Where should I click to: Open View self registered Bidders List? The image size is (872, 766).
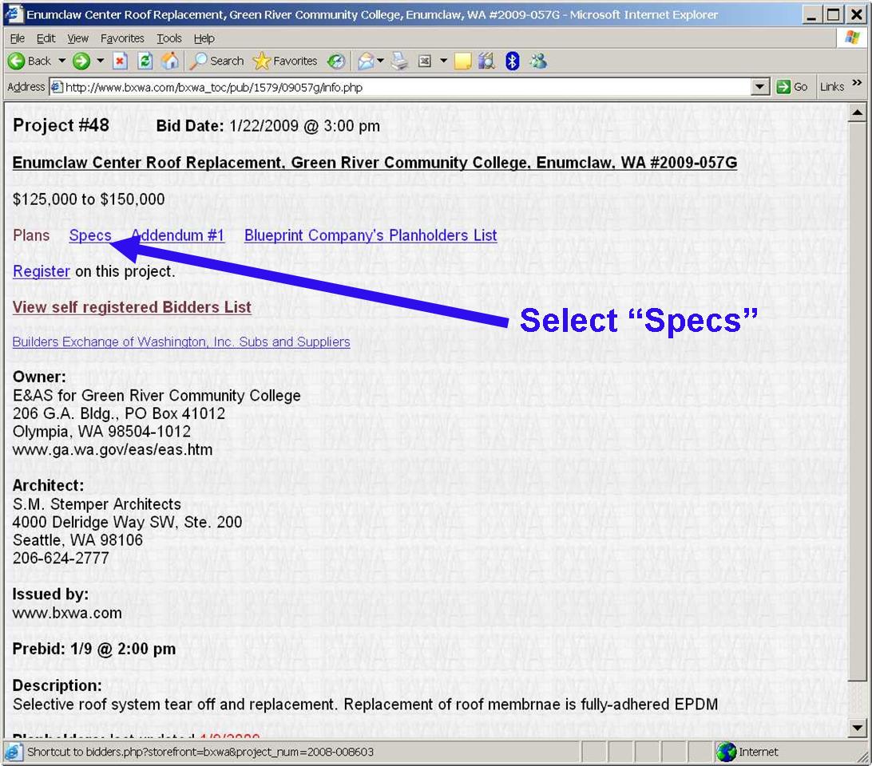132,307
